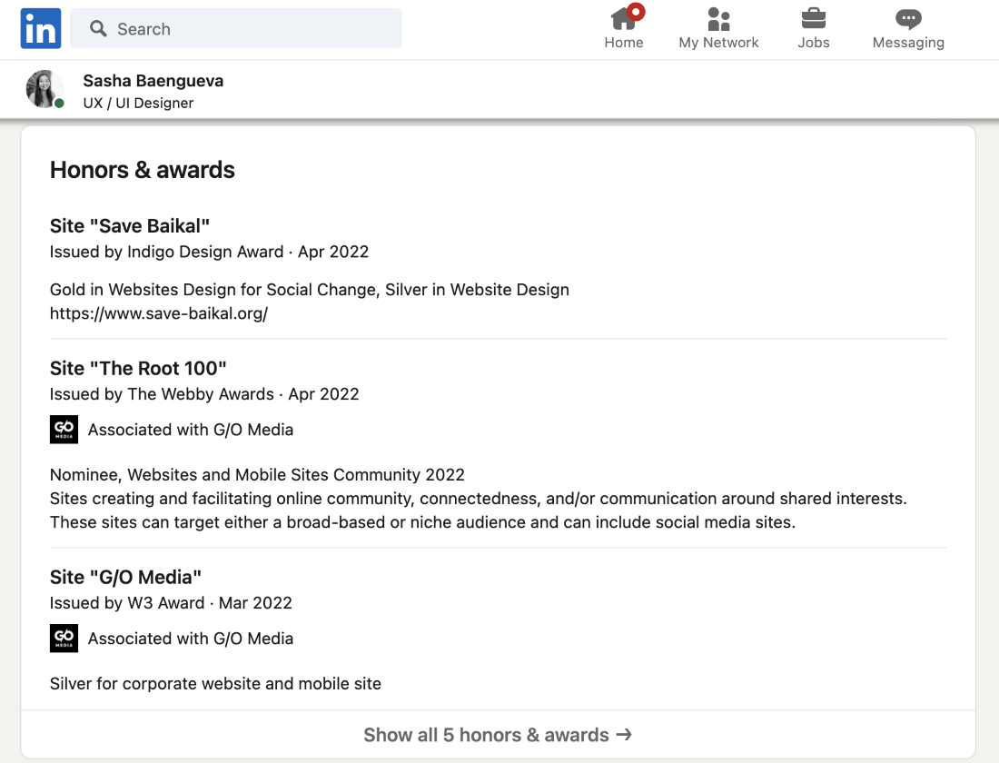Open the Jobs briefcase icon

(813, 18)
